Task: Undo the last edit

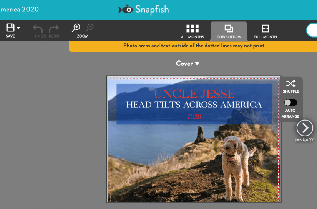Action: coord(38,29)
